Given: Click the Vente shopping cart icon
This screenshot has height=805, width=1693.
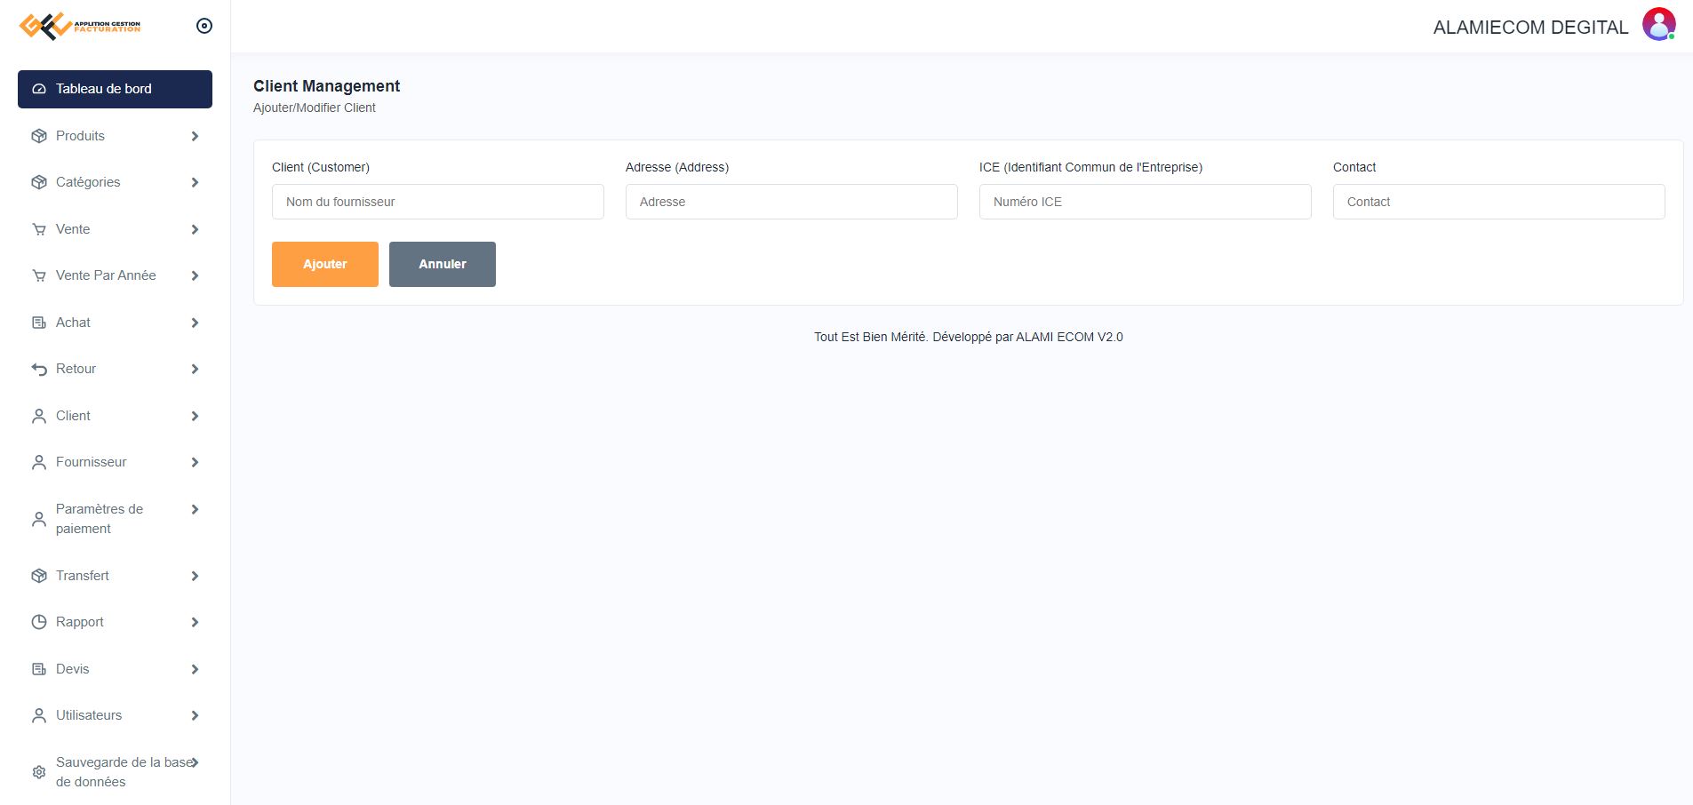Looking at the screenshot, I should [x=39, y=229].
